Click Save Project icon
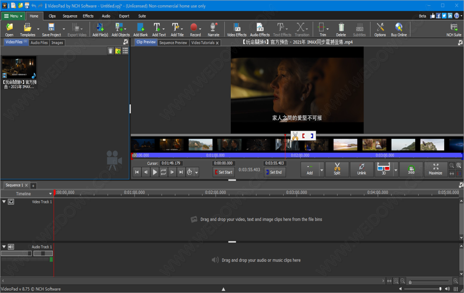 coord(51,30)
